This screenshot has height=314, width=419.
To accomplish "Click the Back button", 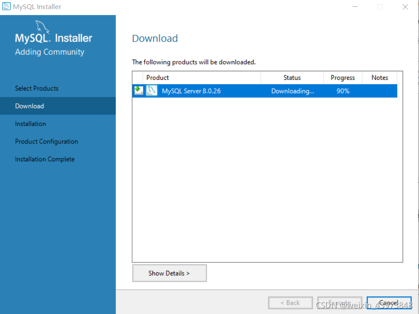I will tap(290, 303).
